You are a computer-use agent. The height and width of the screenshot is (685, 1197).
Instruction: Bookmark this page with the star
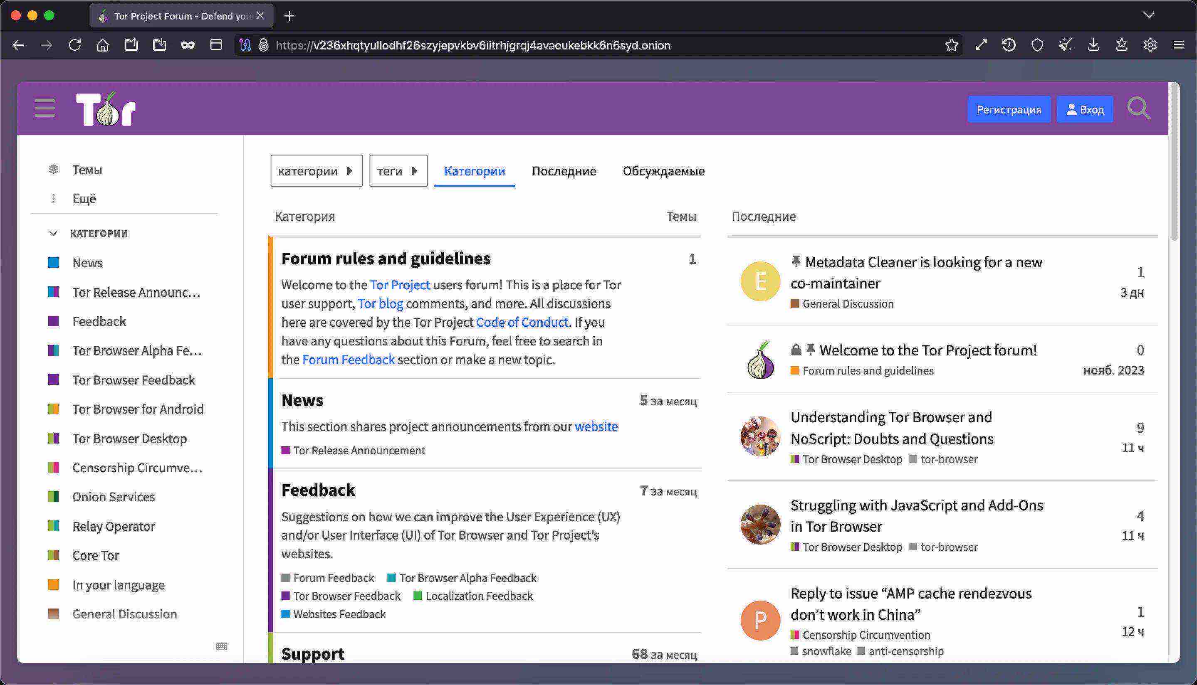(951, 45)
